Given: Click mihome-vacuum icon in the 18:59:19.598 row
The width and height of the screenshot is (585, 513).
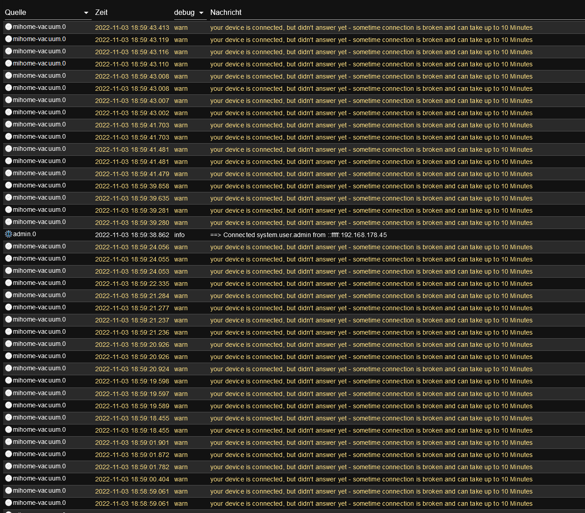Looking at the screenshot, I should [x=9, y=381].
